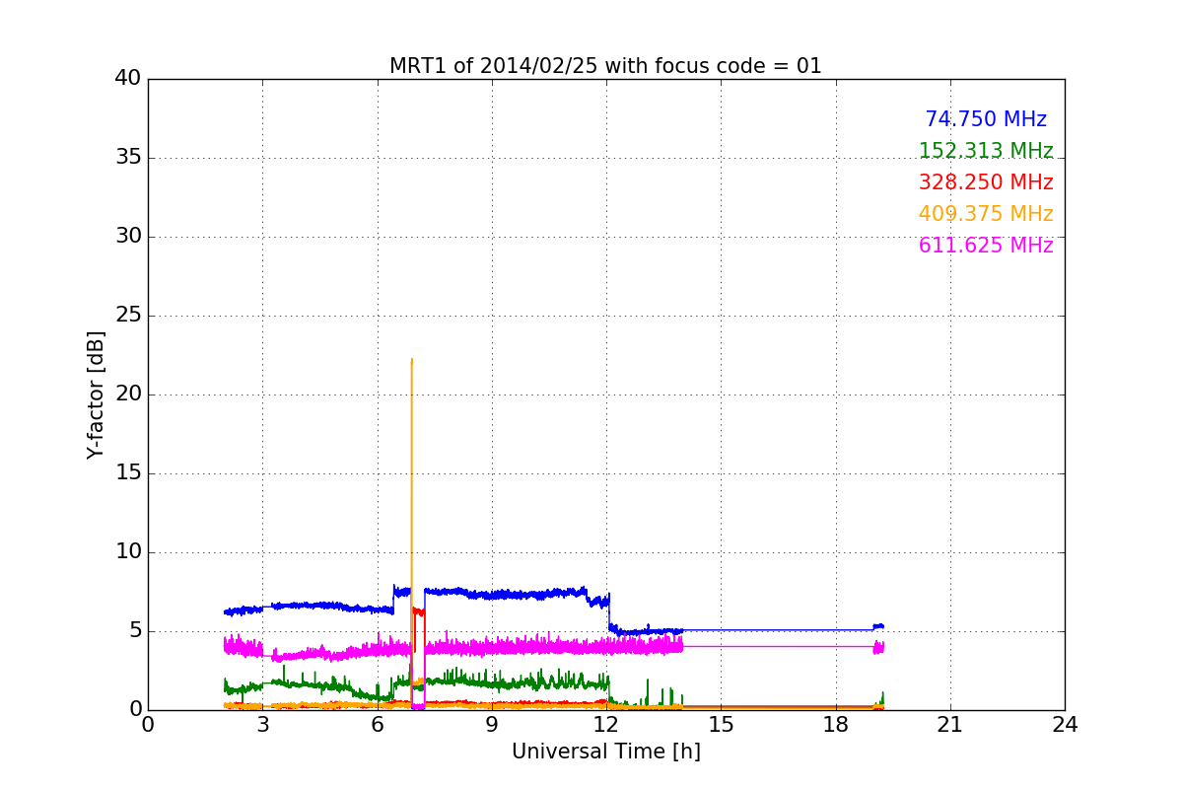The image size is (1183, 789).
Task: Select the 328.250 MHz legend label
Action: click(986, 182)
